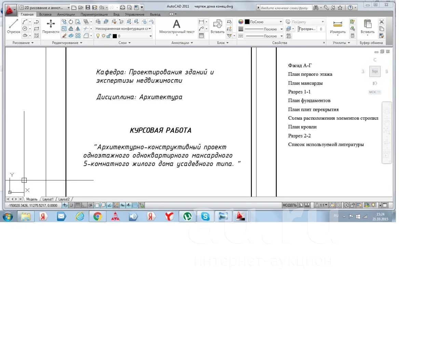Viewport: 437px width, 358px height.
Task: Select the Hatch tool in the Рисование panel
Action: click(37, 35)
